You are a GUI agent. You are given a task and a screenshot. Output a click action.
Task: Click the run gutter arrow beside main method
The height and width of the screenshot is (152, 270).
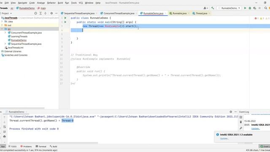pos(65,22)
